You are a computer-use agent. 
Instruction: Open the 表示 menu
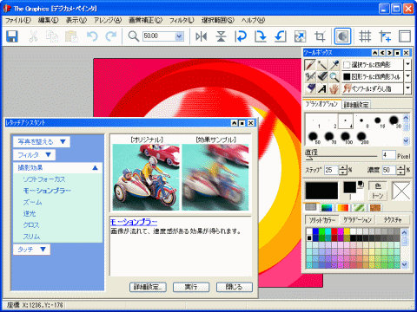pos(76,20)
